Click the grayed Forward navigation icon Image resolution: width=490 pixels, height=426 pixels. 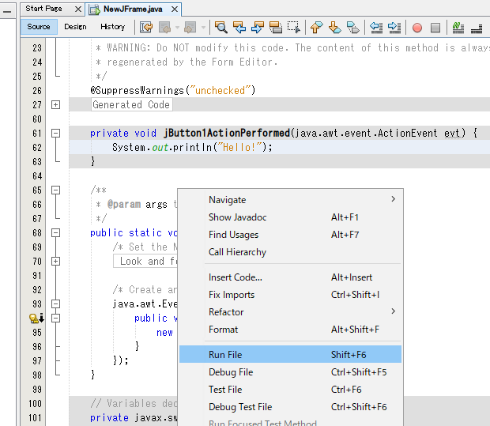190,28
